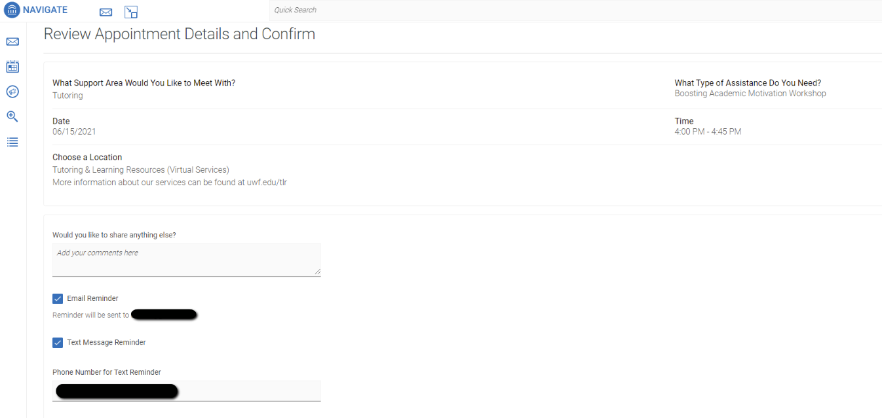The height and width of the screenshot is (418, 882).
Task: Disable the Text Message Reminder checkbox
Action: (58, 343)
